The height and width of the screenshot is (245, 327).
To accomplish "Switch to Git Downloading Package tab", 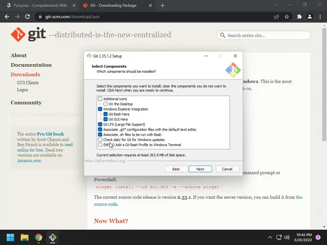I will [117, 5].
